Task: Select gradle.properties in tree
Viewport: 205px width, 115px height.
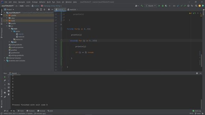Action: tap(17, 47)
